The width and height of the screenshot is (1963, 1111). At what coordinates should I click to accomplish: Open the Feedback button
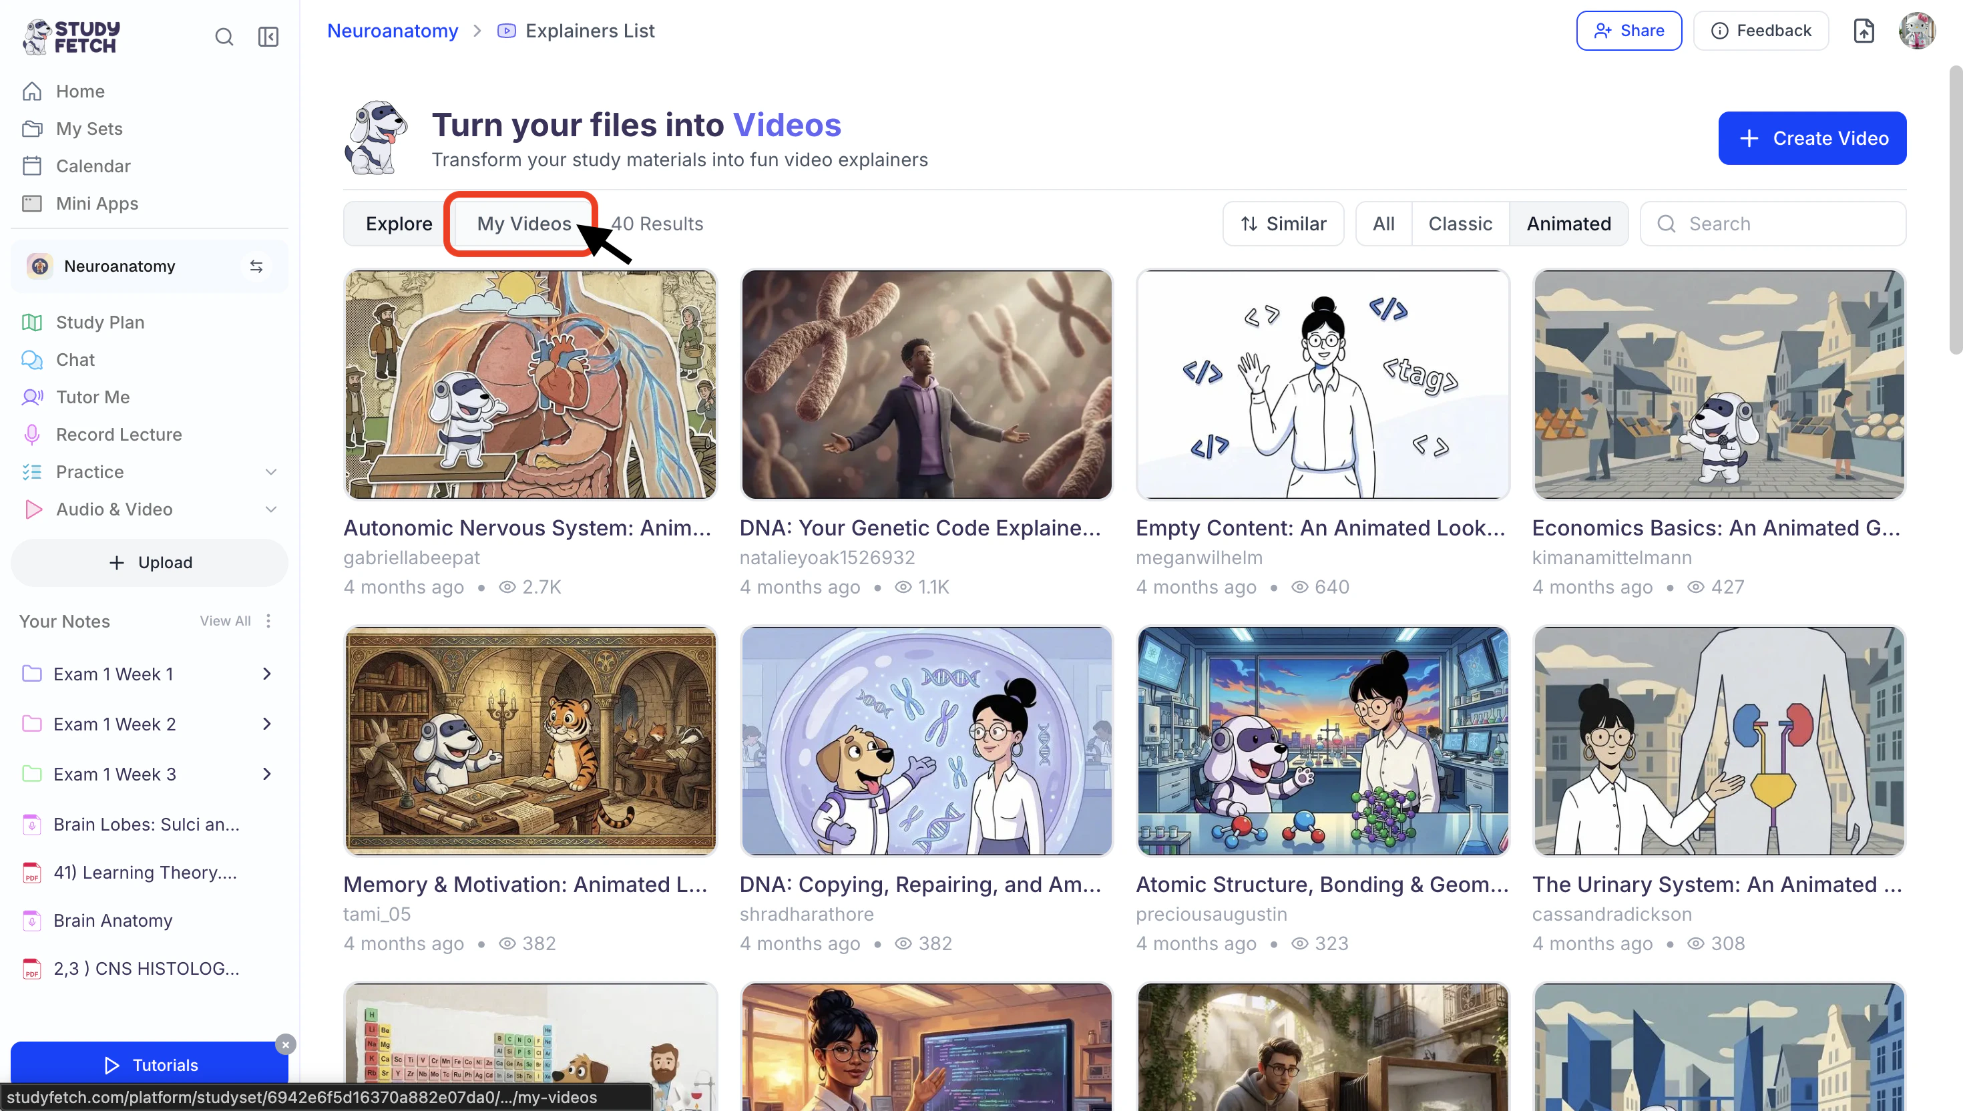pos(1761,31)
